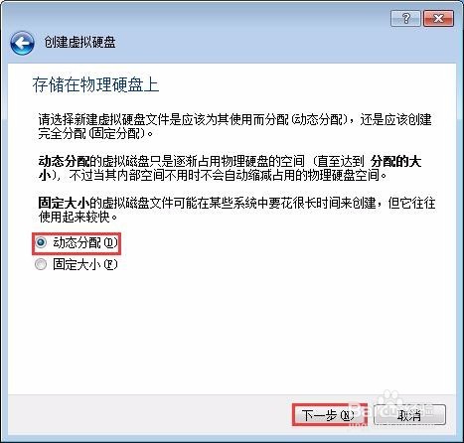464x443 pixels.
Task: Click the Baidu paw watermark logo
Action: point(390,399)
